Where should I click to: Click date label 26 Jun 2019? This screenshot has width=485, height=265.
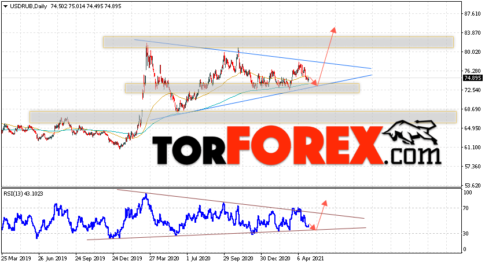53,258
